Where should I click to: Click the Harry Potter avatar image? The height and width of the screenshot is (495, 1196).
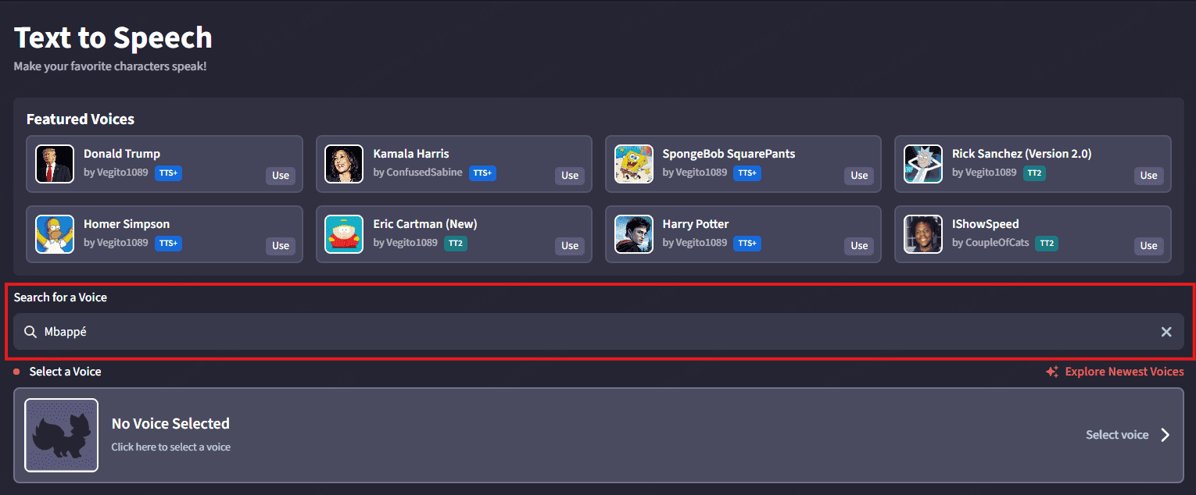pyautogui.click(x=634, y=234)
